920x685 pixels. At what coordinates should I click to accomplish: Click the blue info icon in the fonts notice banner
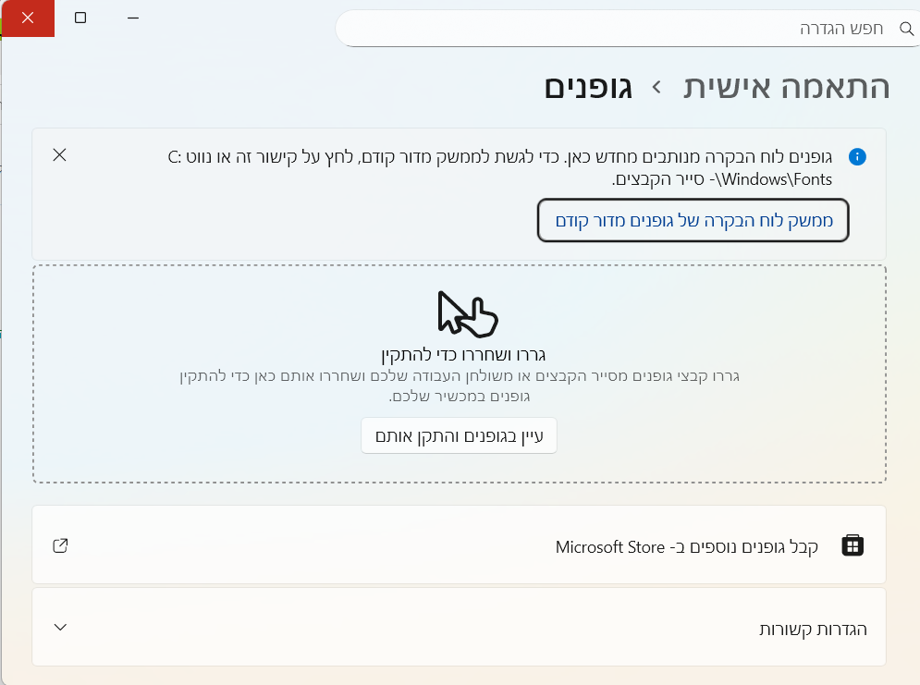point(857,156)
